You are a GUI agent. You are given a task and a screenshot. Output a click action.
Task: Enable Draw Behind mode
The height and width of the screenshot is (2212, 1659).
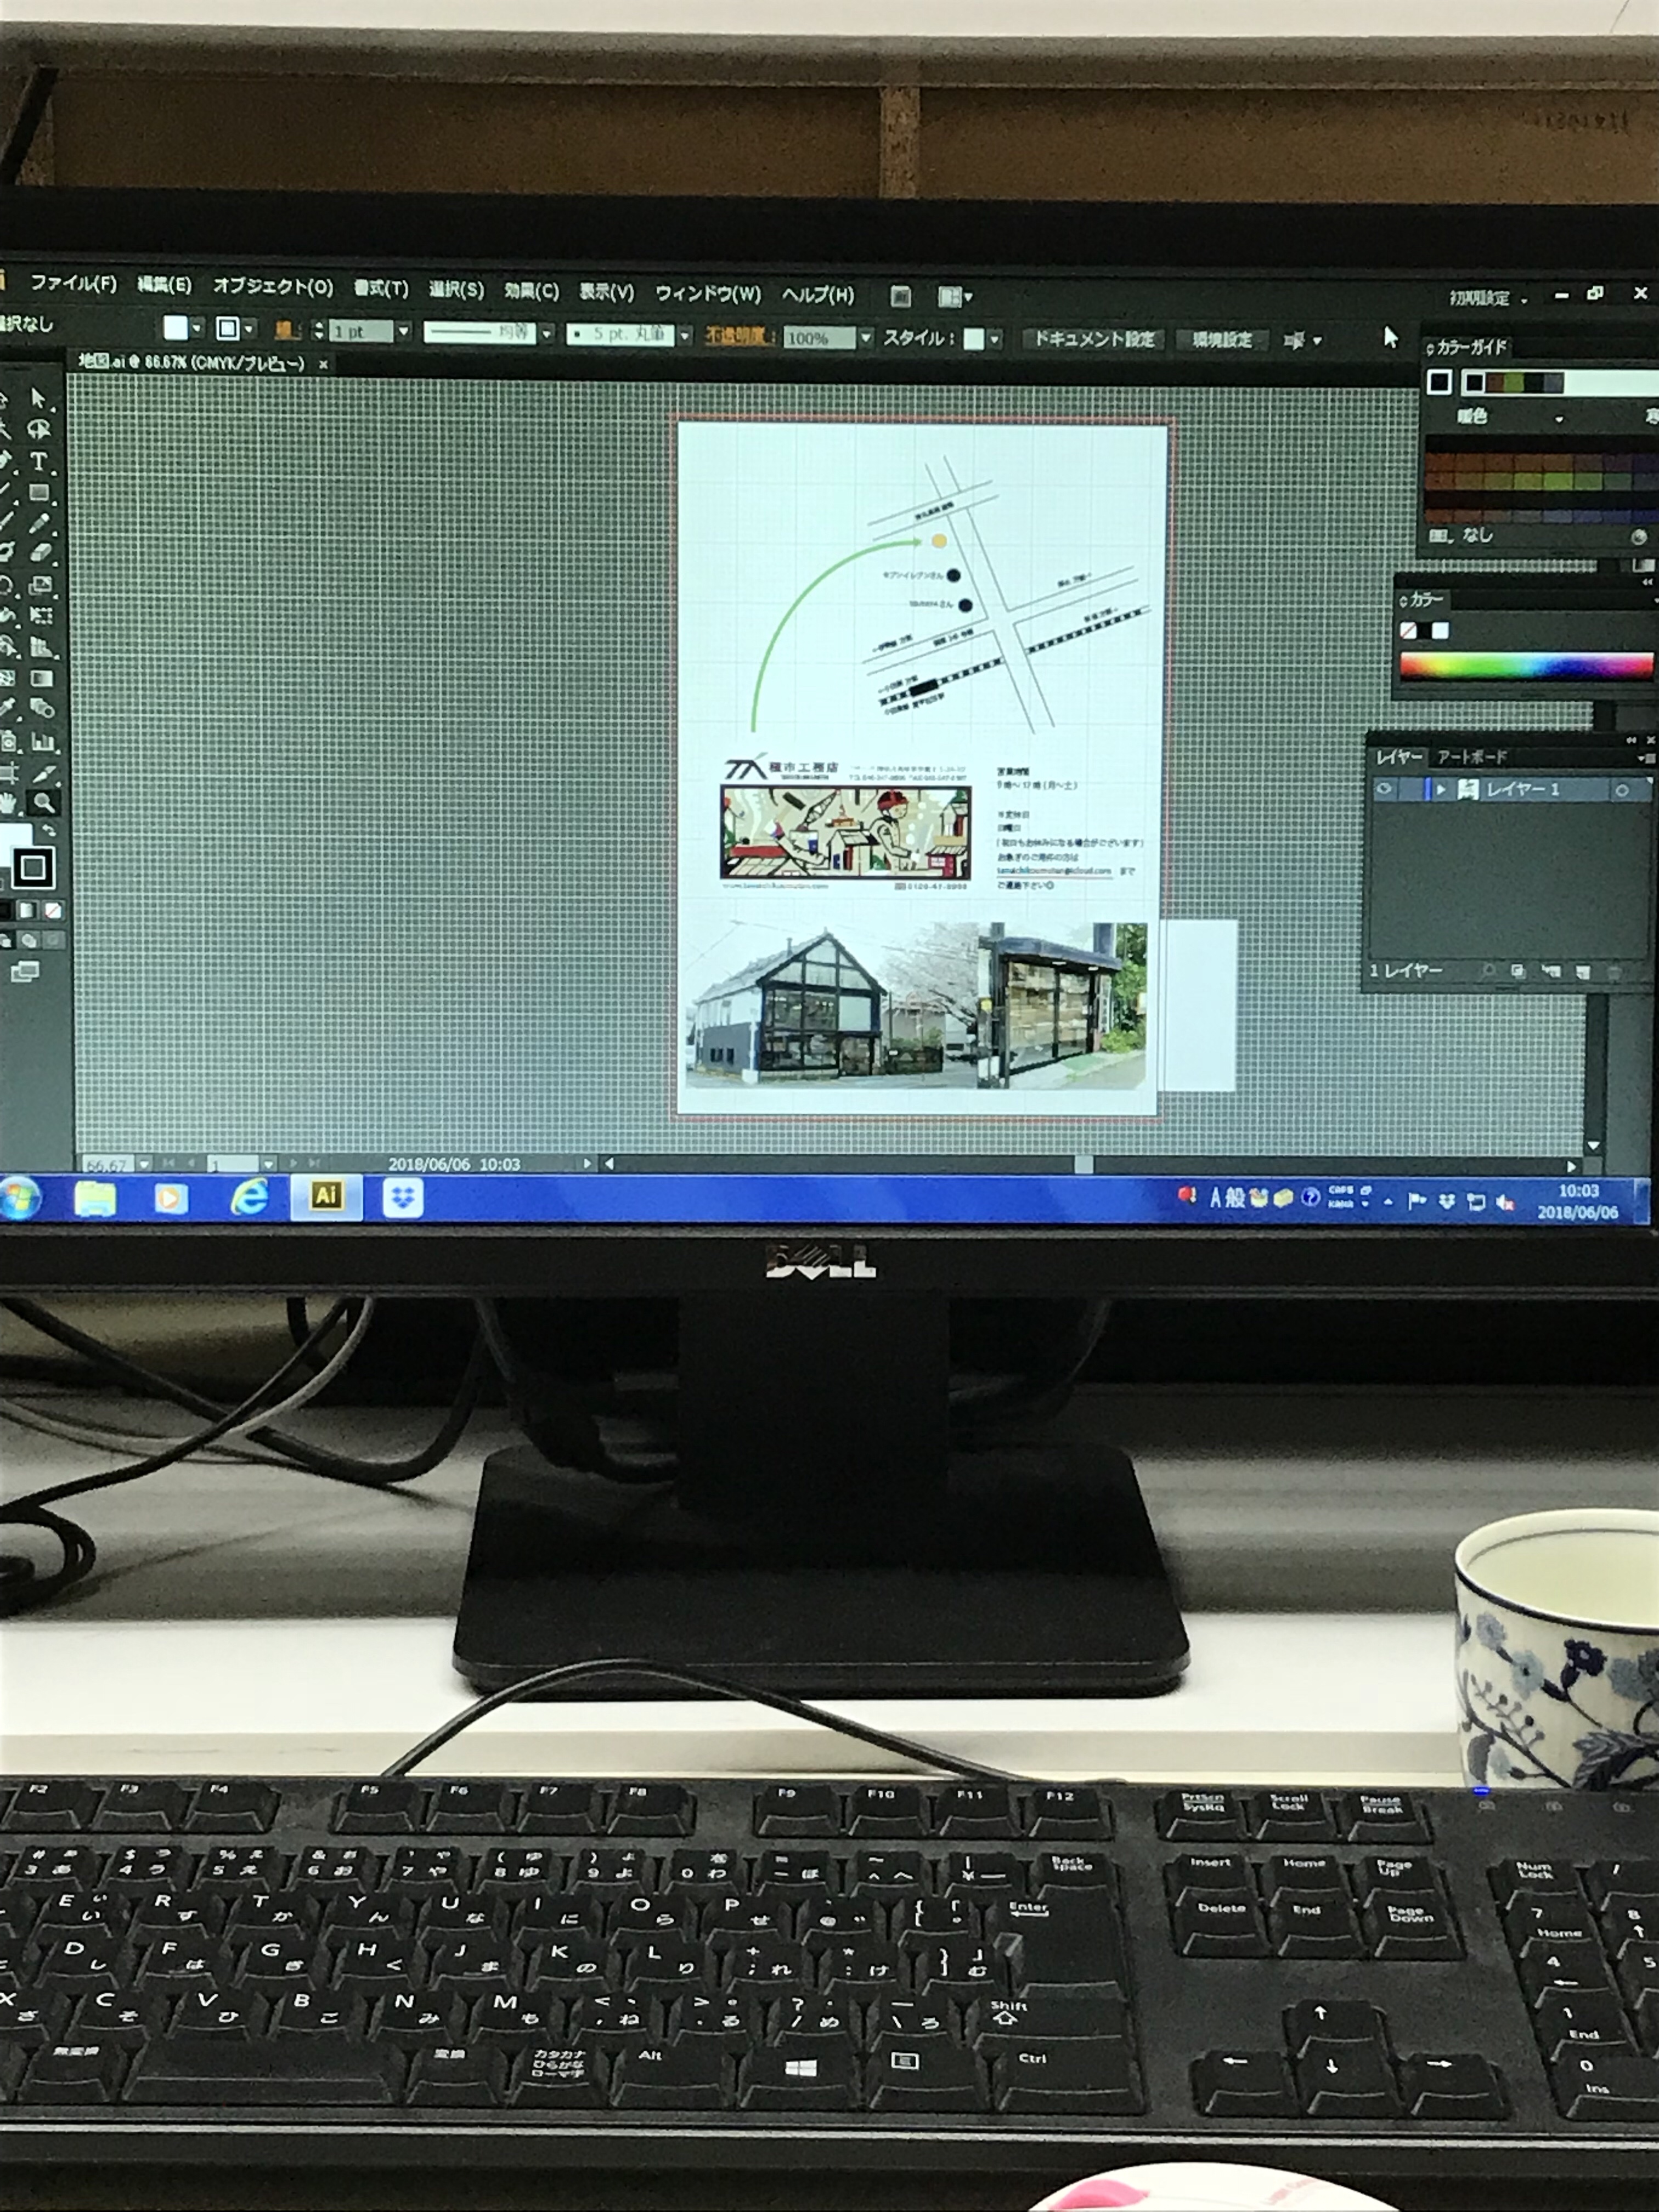coord(29,940)
